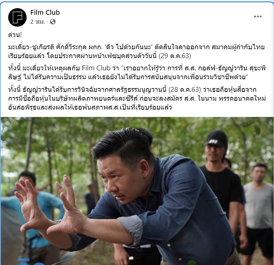
Task: Click the date '(28 ต.ค.63)' in the post
Action: [185, 90]
